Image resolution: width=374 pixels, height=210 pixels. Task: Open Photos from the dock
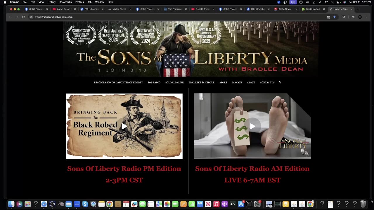167,204
